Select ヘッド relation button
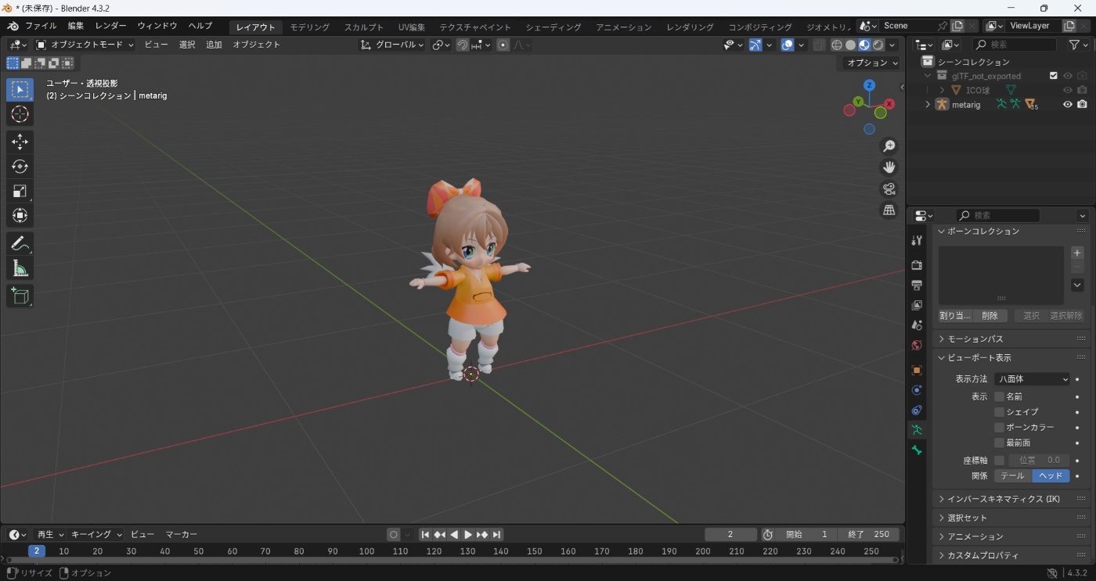 1051,476
